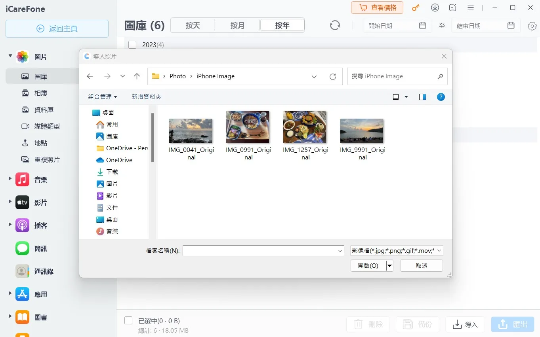The height and width of the screenshot is (337, 540).
Task: Expand the 組合管理 dropdown menu
Action: click(x=103, y=97)
